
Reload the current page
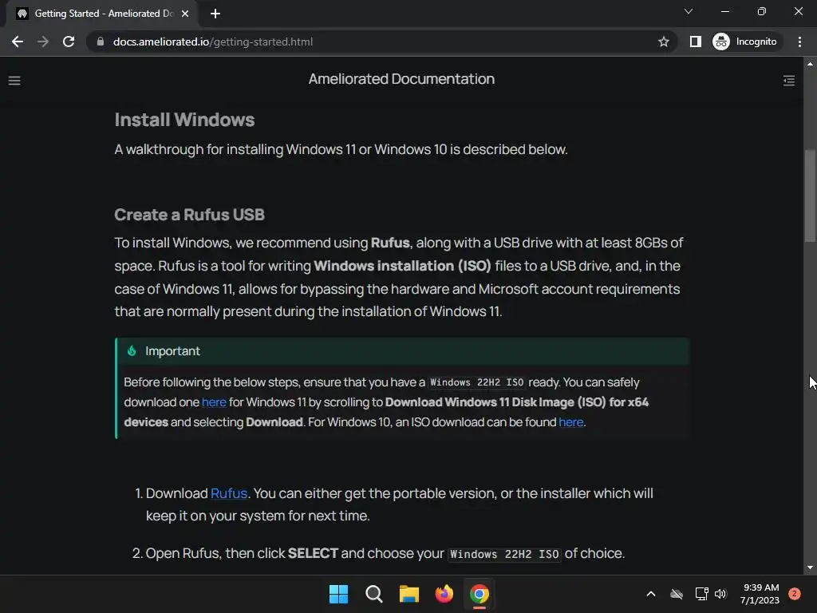pos(69,42)
